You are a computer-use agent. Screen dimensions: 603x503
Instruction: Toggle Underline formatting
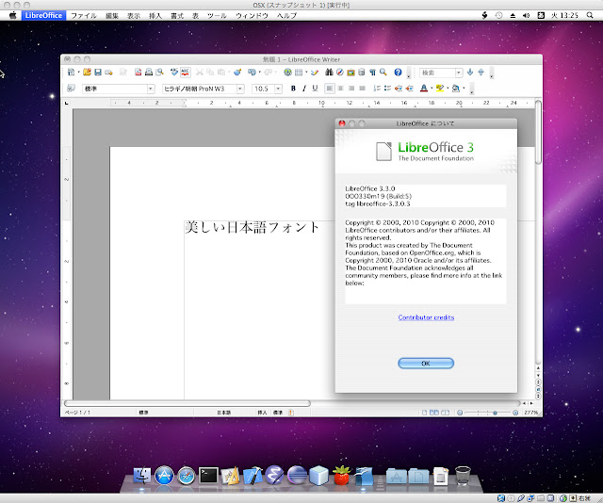315,89
